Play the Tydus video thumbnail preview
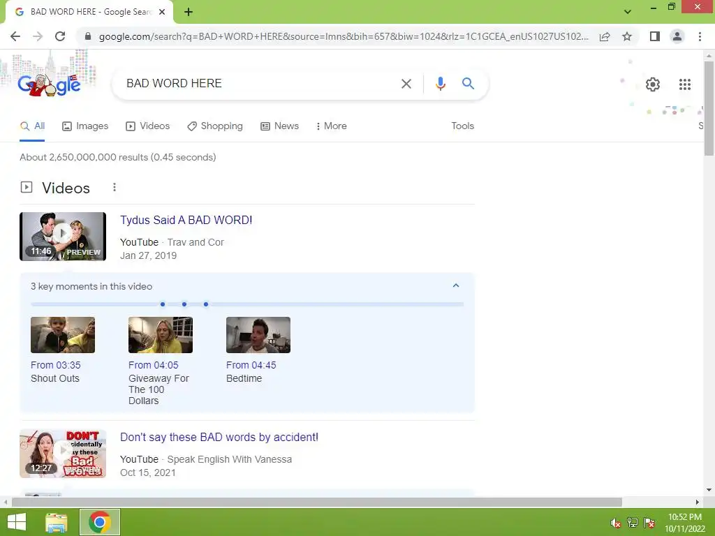Image resolution: width=715 pixels, height=536 pixels. coord(63,237)
